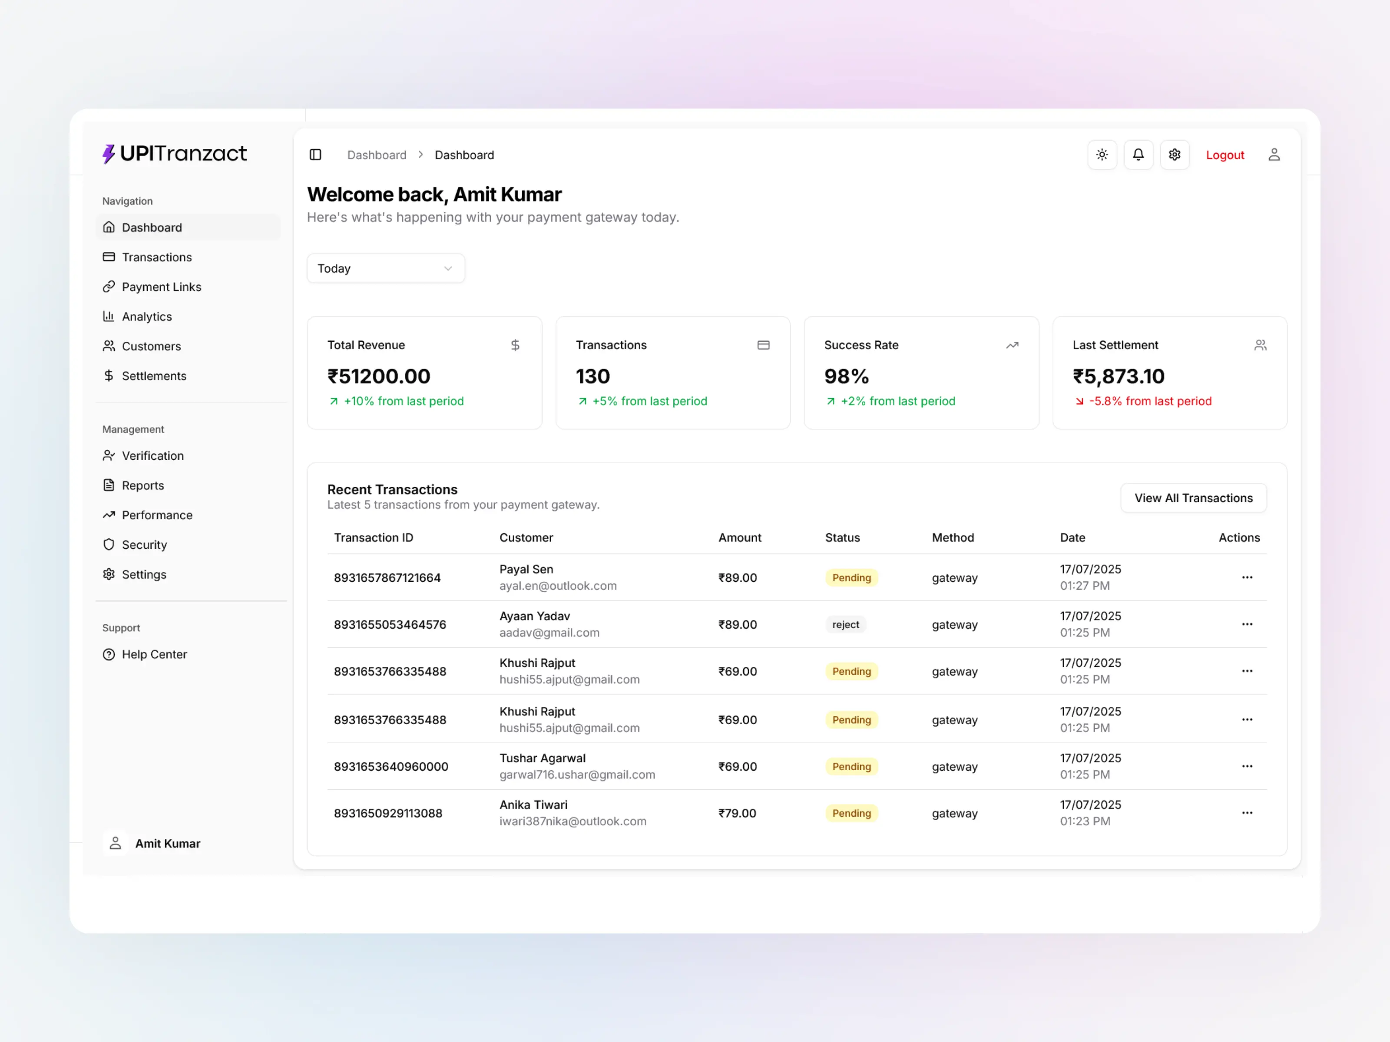This screenshot has width=1390, height=1042.
Task: Open the Today date range dropdown
Action: point(385,268)
